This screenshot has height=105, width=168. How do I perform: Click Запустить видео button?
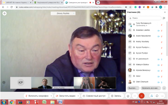coord(66,96)
